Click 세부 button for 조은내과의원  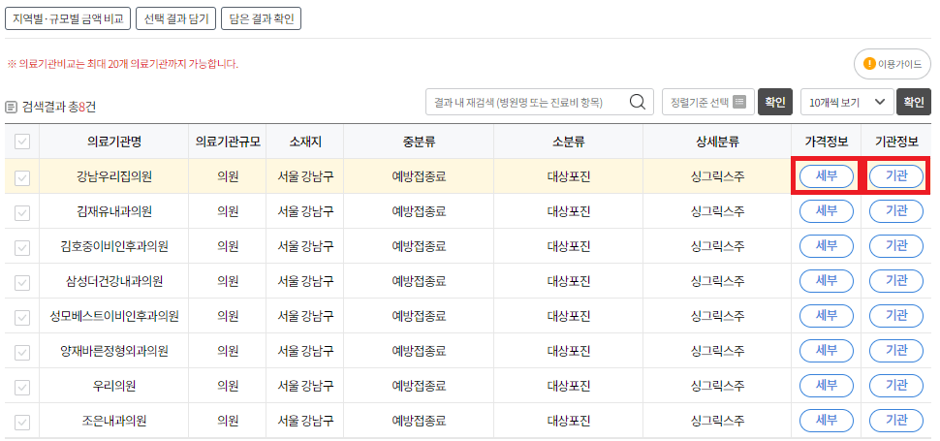(x=826, y=422)
